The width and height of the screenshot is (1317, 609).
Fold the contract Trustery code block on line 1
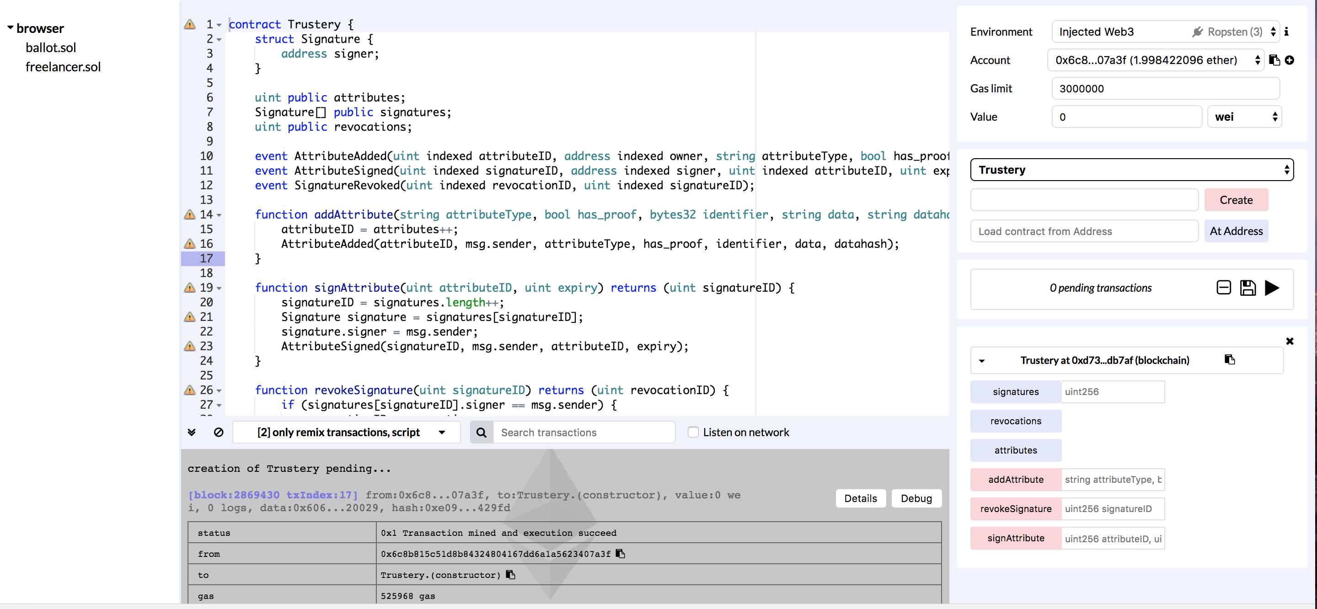point(219,25)
